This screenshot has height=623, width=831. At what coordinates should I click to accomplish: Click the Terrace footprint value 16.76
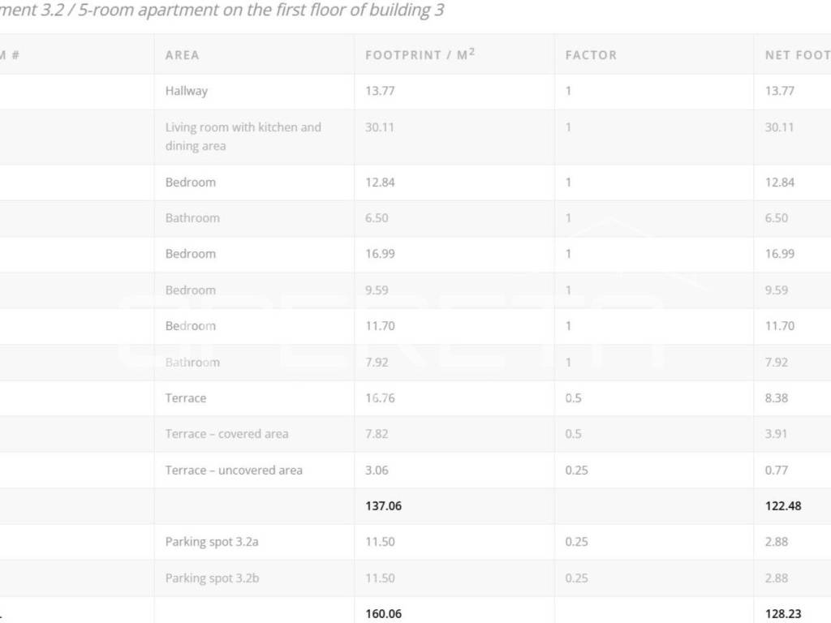pos(380,398)
